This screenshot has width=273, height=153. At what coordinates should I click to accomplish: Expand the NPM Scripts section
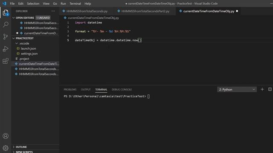pyautogui.click(x=13, y=152)
